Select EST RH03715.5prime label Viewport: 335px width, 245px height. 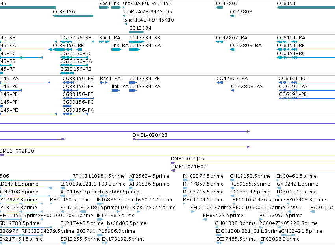pos(203,192)
